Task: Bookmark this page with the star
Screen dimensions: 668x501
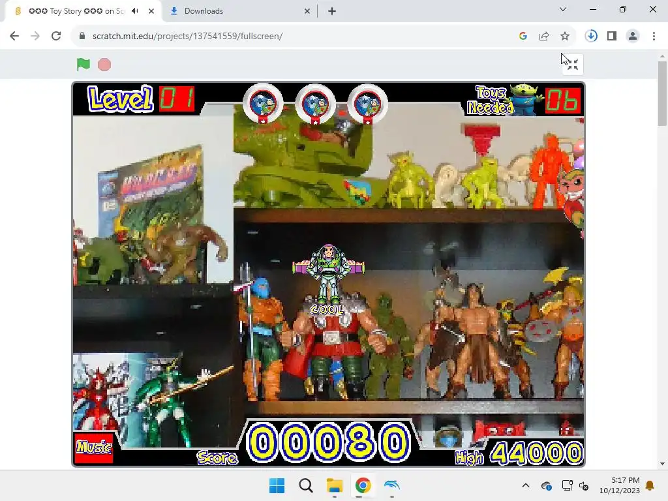Action: (565, 37)
